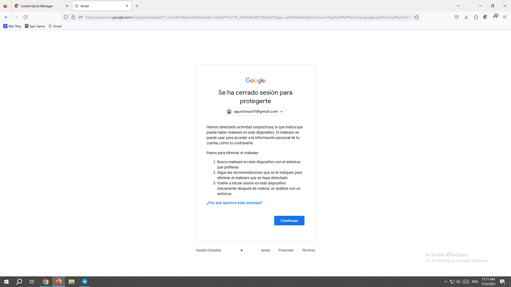Image resolution: width=511 pixels, height=287 pixels.
Task: Switch to Firefox in taskbar
Action: point(59,282)
